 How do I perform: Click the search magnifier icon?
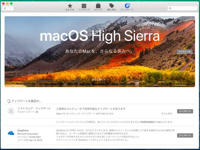point(170,8)
